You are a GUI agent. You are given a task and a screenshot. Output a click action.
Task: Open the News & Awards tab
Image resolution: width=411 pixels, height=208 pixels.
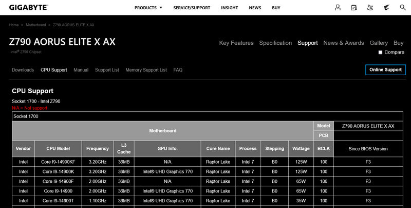click(x=343, y=43)
